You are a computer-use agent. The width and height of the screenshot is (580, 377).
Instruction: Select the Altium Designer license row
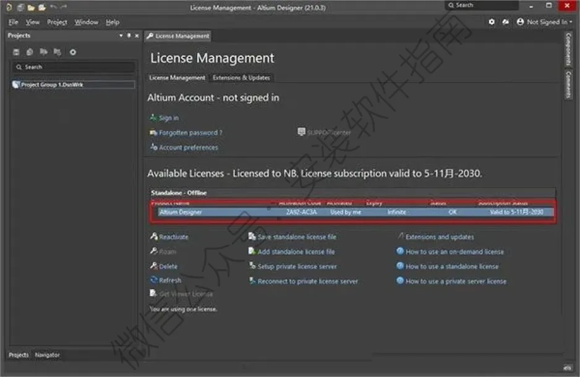coord(356,212)
